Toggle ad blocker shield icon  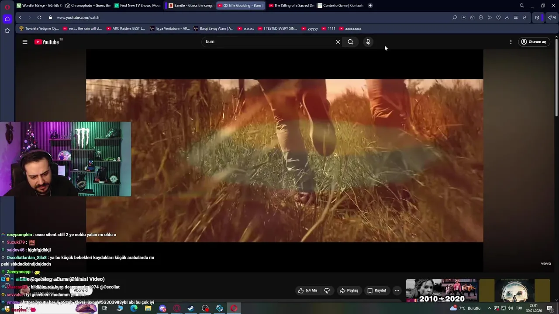481,17
